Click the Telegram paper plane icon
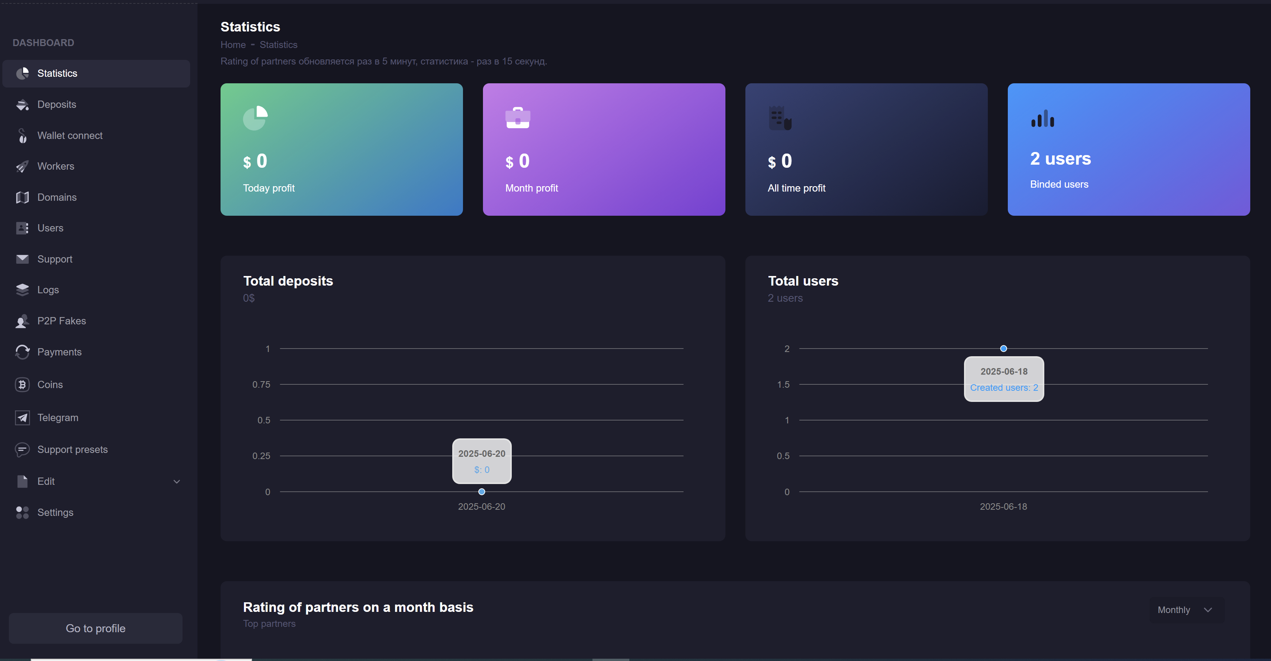Screen dimensions: 1271x661 coord(22,418)
